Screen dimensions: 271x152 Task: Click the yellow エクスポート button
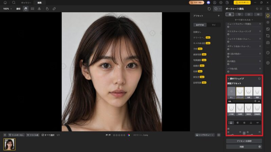(242, 3)
